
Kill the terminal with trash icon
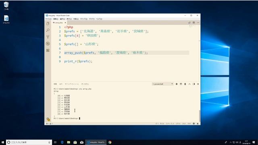click(185, 84)
